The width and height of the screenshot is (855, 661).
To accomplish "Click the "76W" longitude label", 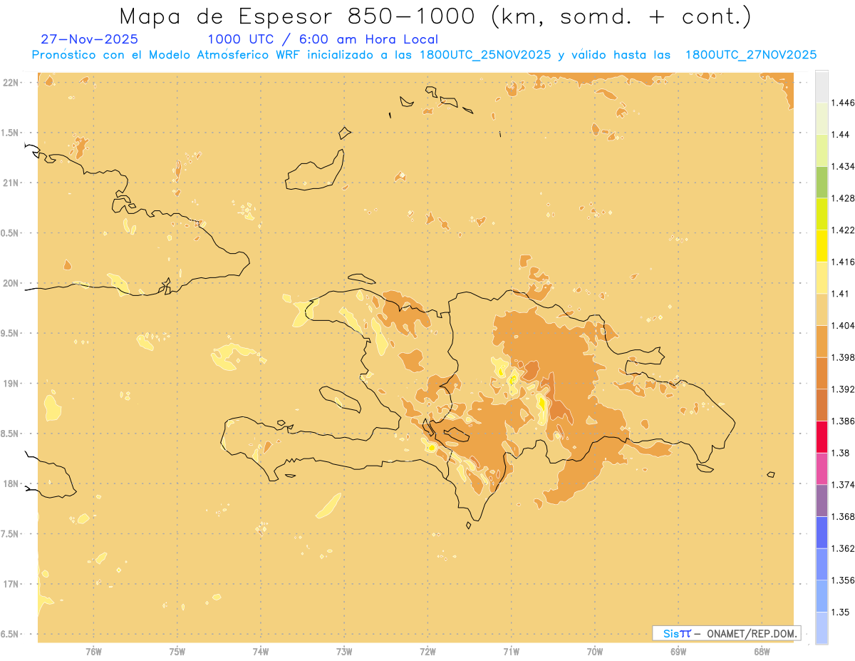I will [x=93, y=651].
